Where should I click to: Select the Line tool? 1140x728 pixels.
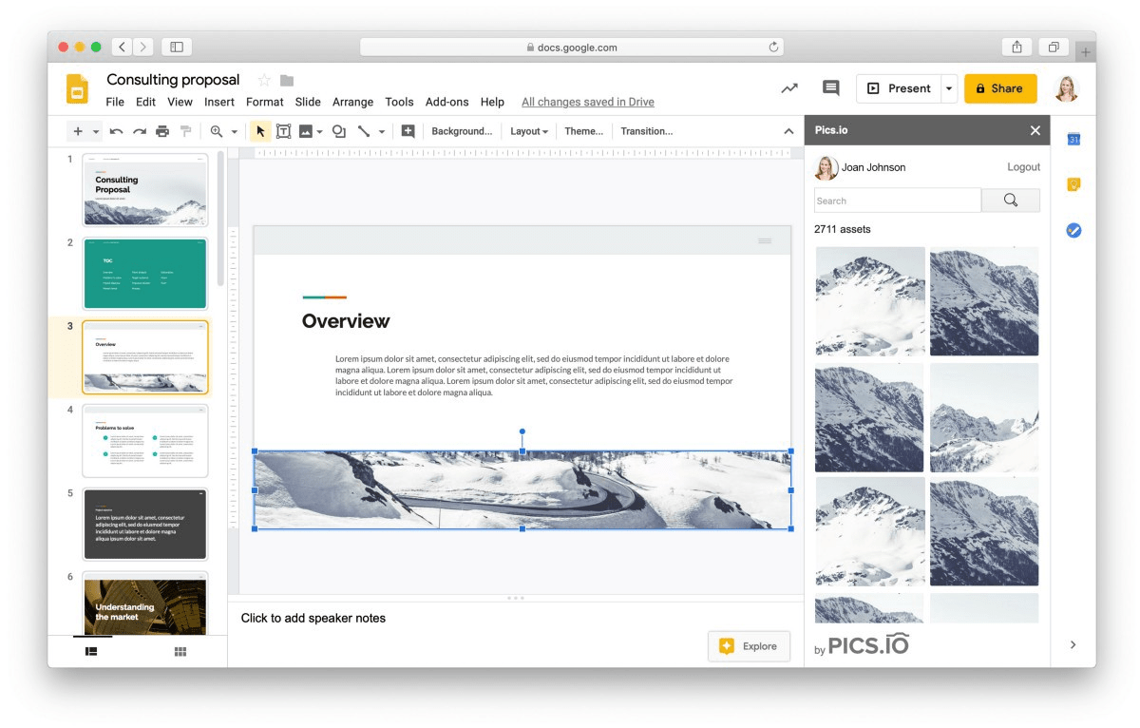pos(363,131)
